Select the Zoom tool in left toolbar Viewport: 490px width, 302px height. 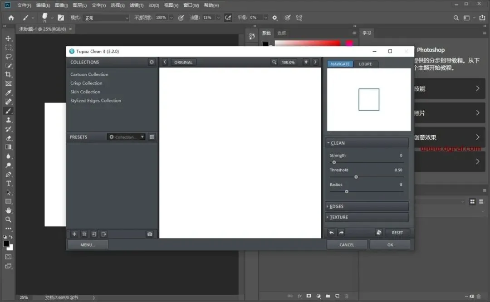[9, 219]
